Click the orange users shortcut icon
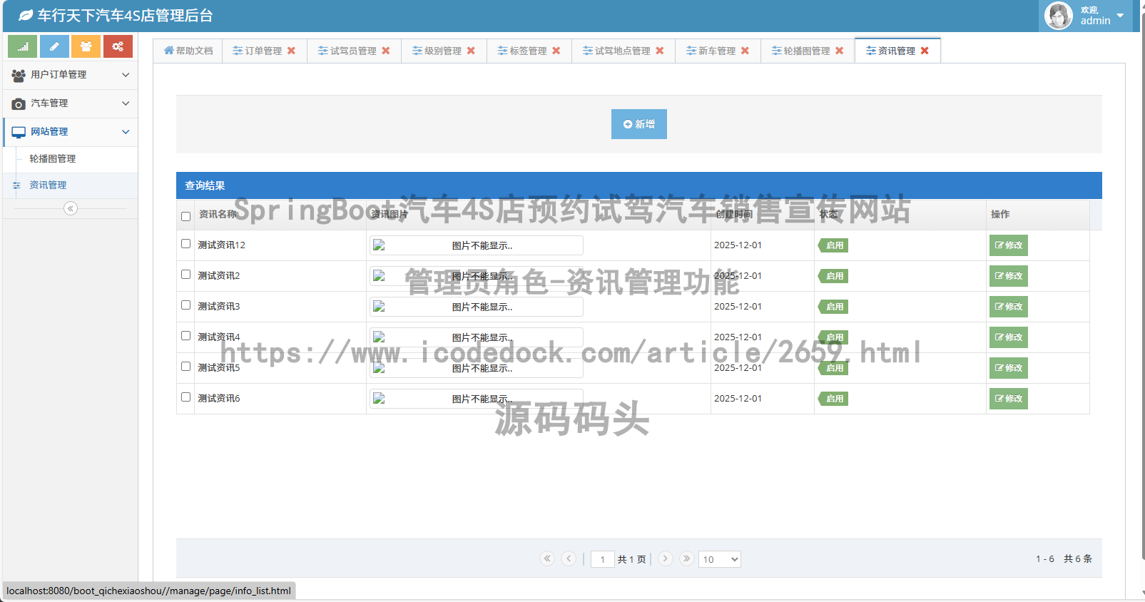 [86, 46]
